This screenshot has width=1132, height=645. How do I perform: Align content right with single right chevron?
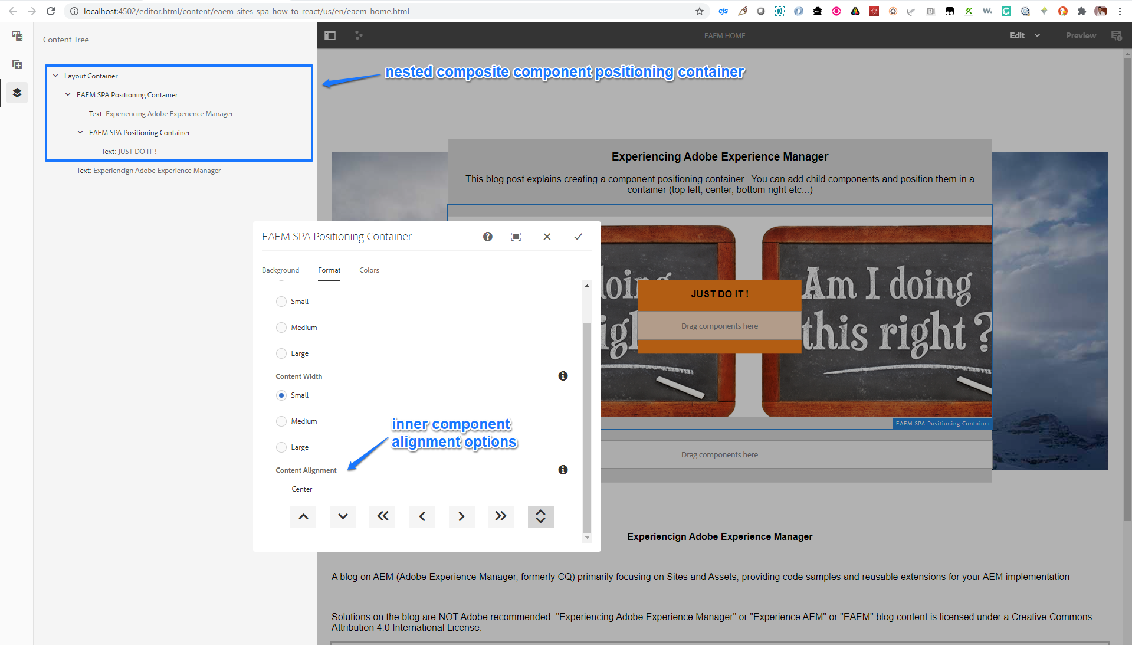461,516
